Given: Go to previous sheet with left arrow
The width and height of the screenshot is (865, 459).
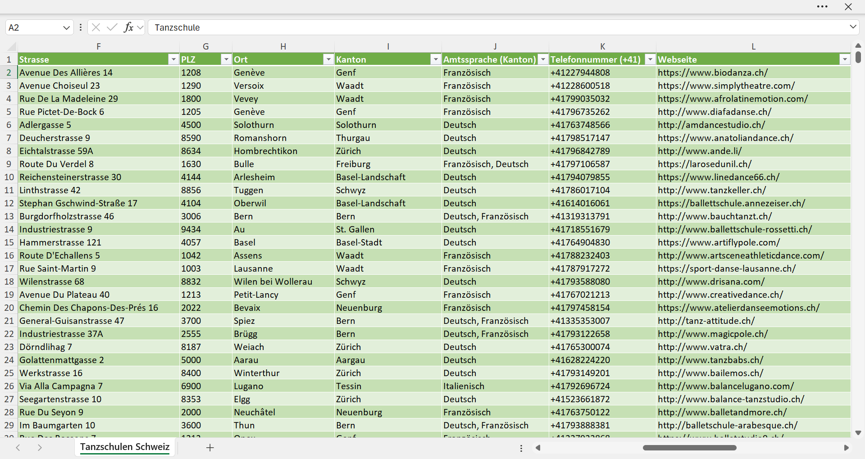Looking at the screenshot, I should (18, 448).
